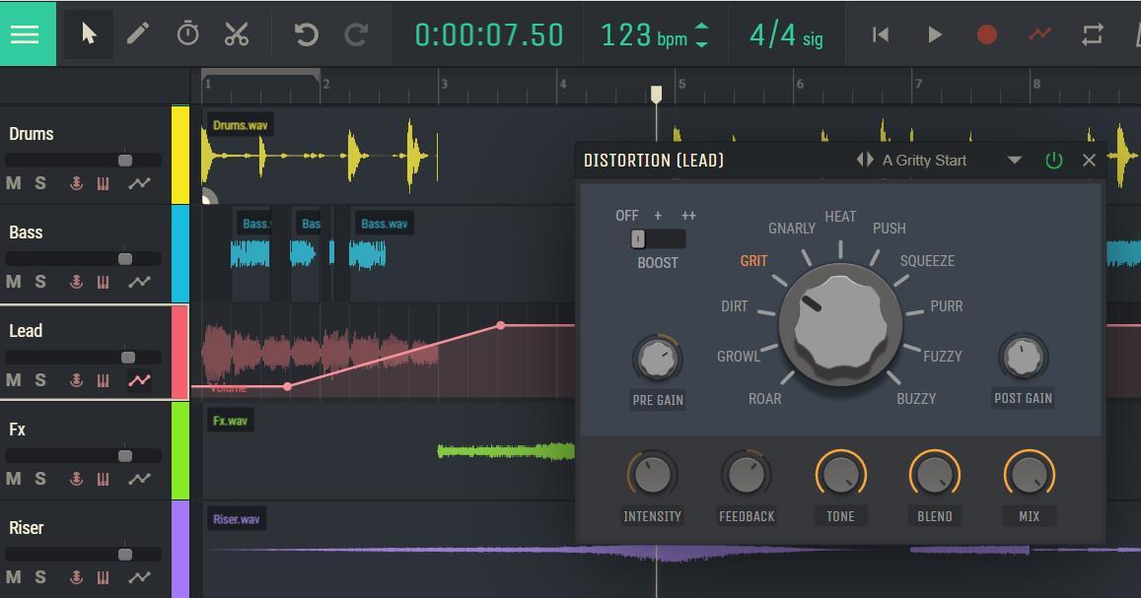Switch presets with the left-right arrows

point(865,160)
